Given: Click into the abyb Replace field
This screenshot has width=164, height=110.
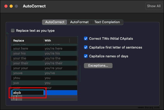Looking at the screenshot, I should tap(28, 93).
